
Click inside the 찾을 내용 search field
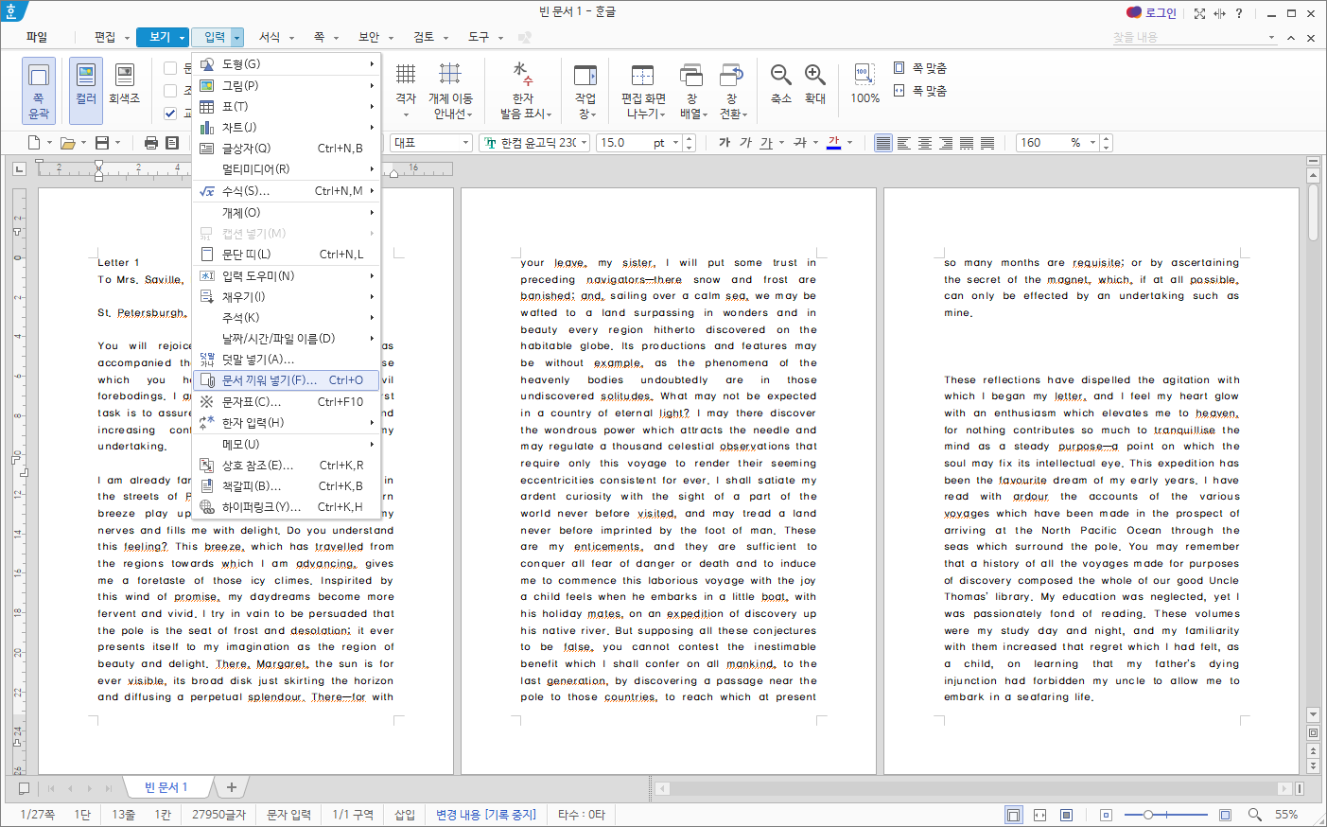tap(1188, 38)
